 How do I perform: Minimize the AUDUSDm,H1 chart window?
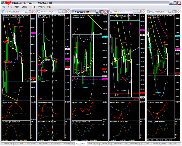(x=98, y=12)
